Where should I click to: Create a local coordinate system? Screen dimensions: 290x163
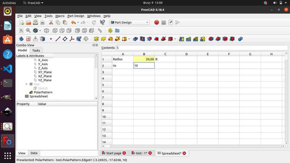pyautogui.click(x=72, y=39)
